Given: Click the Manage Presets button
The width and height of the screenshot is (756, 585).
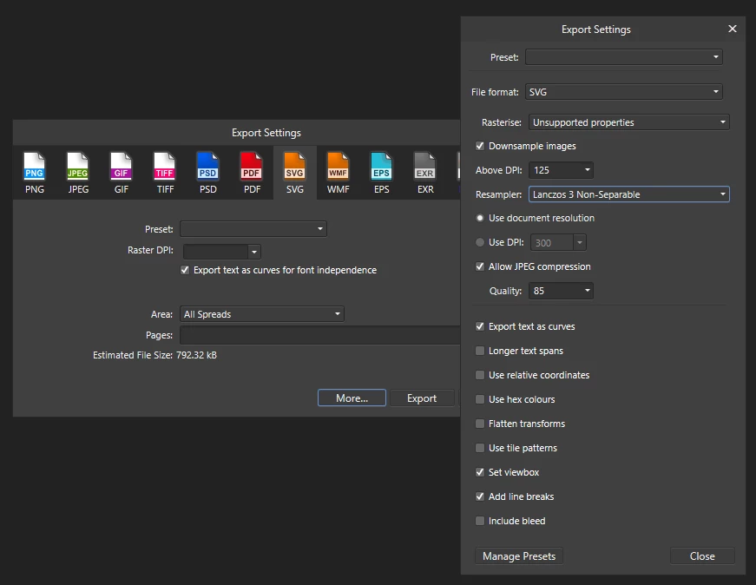Looking at the screenshot, I should [x=519, y=556].
